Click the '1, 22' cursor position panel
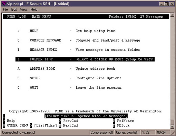 point(148,132)
